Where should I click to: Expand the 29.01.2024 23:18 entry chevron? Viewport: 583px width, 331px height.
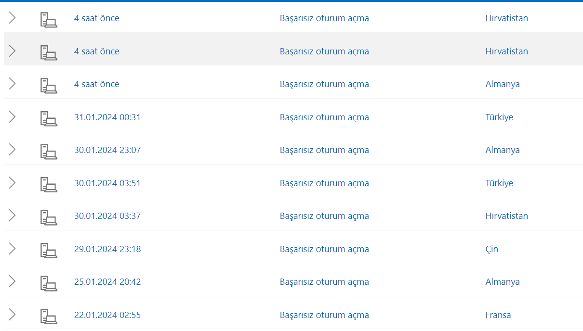pos(13,249)
